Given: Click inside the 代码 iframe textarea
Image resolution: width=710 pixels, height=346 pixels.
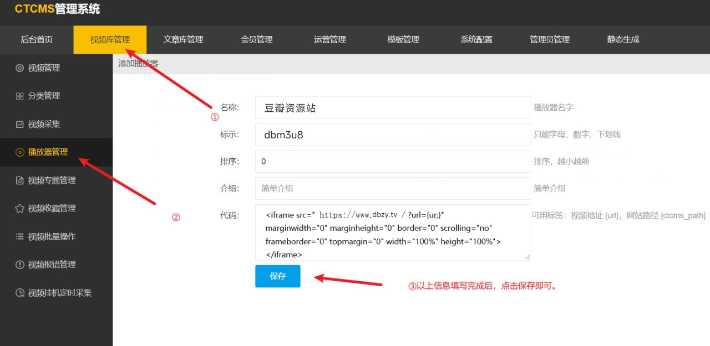Looking at the screenshot, I should click(393, 232).
